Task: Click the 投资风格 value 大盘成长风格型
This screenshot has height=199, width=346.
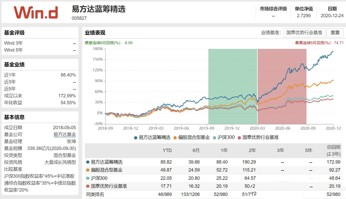Action: tap(60, 162)
